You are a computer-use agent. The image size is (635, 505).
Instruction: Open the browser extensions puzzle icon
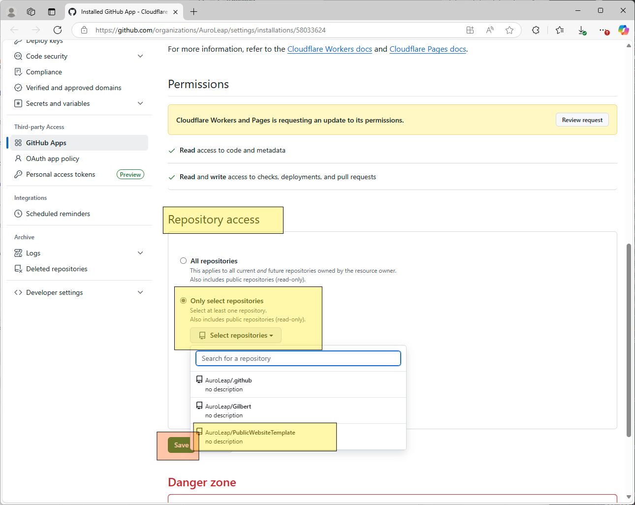(536, 30)
